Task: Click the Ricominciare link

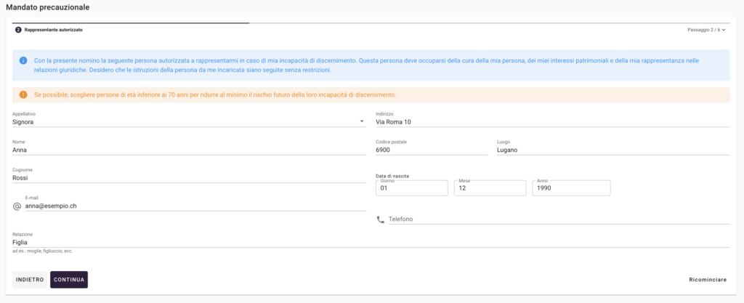Action: [x=707, y=280]
